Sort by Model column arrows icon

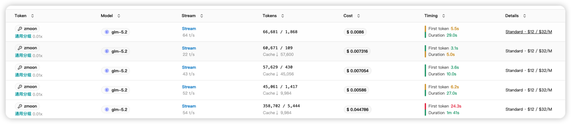coord(119,16)
